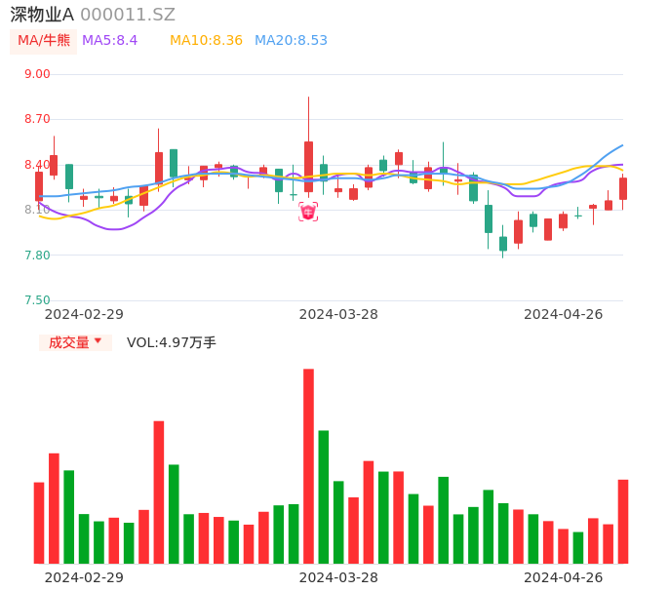Toggle the purple MA5:8.4 legend
This screenshot has height=591, width=669.
click(x=109, y=41)
